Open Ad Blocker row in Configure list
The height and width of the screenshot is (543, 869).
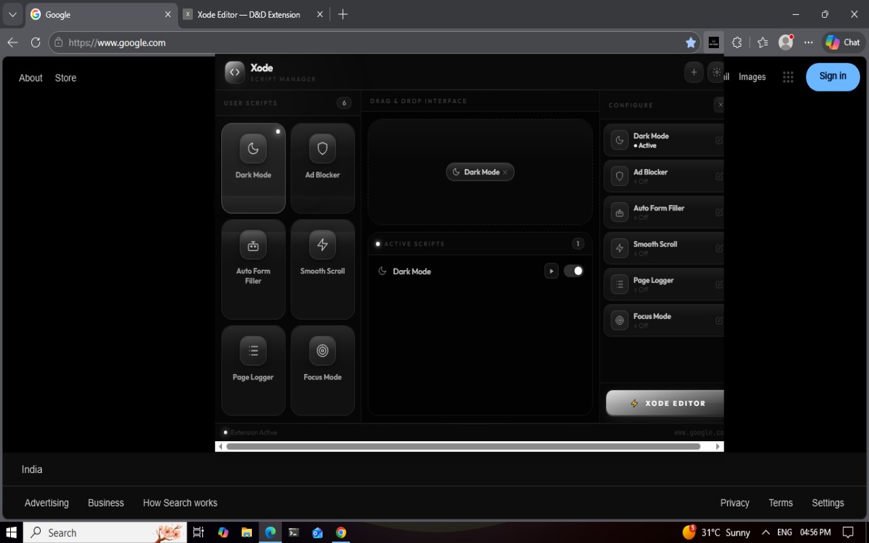click(664, 176)
